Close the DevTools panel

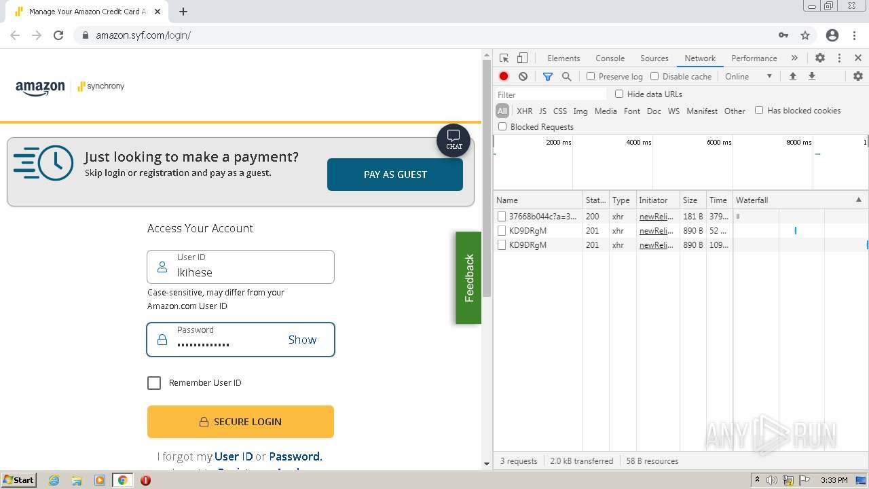coord(858,58)
